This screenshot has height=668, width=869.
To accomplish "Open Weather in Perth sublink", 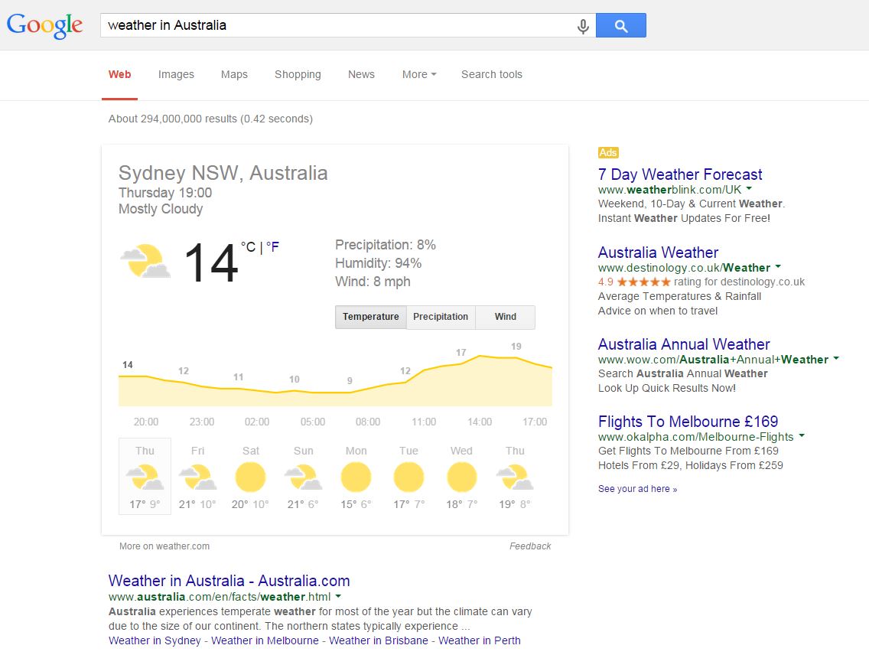I will coord(480,641).
